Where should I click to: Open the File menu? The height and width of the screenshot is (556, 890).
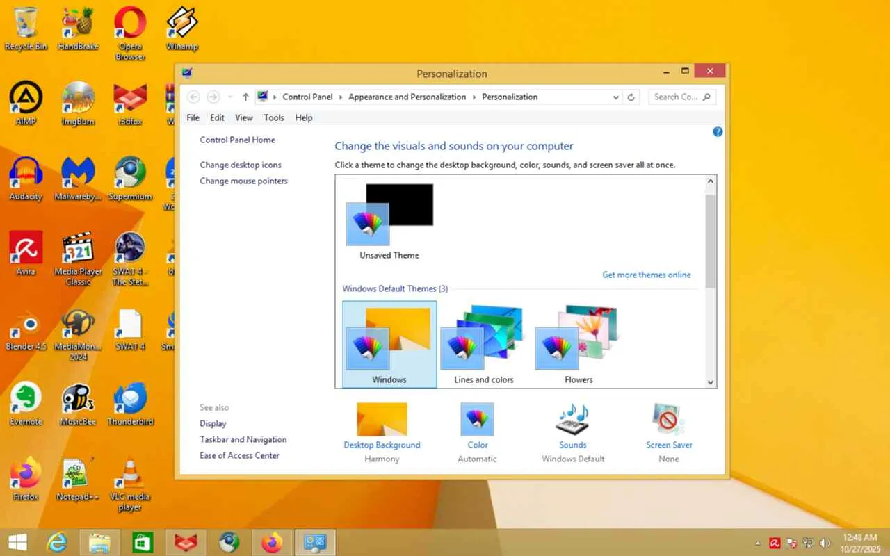(193, 118)
